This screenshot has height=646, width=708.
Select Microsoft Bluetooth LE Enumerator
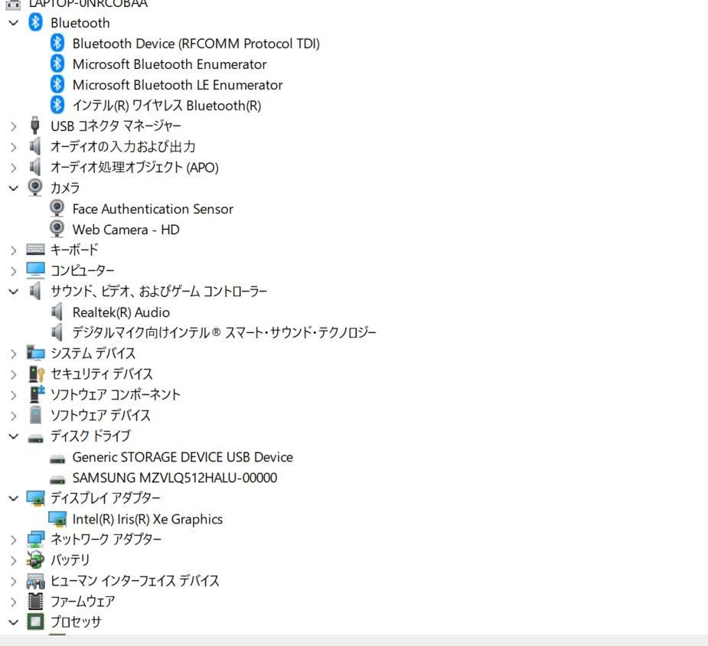click(x=178, y=85)
